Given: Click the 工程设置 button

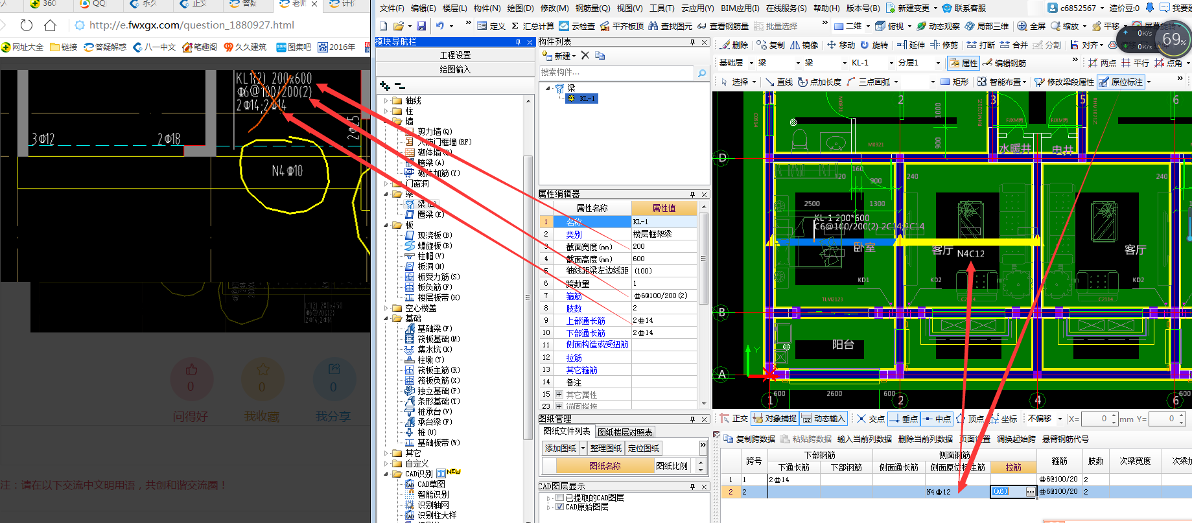Looking at the screenshot, I should [x=455, y=55].
